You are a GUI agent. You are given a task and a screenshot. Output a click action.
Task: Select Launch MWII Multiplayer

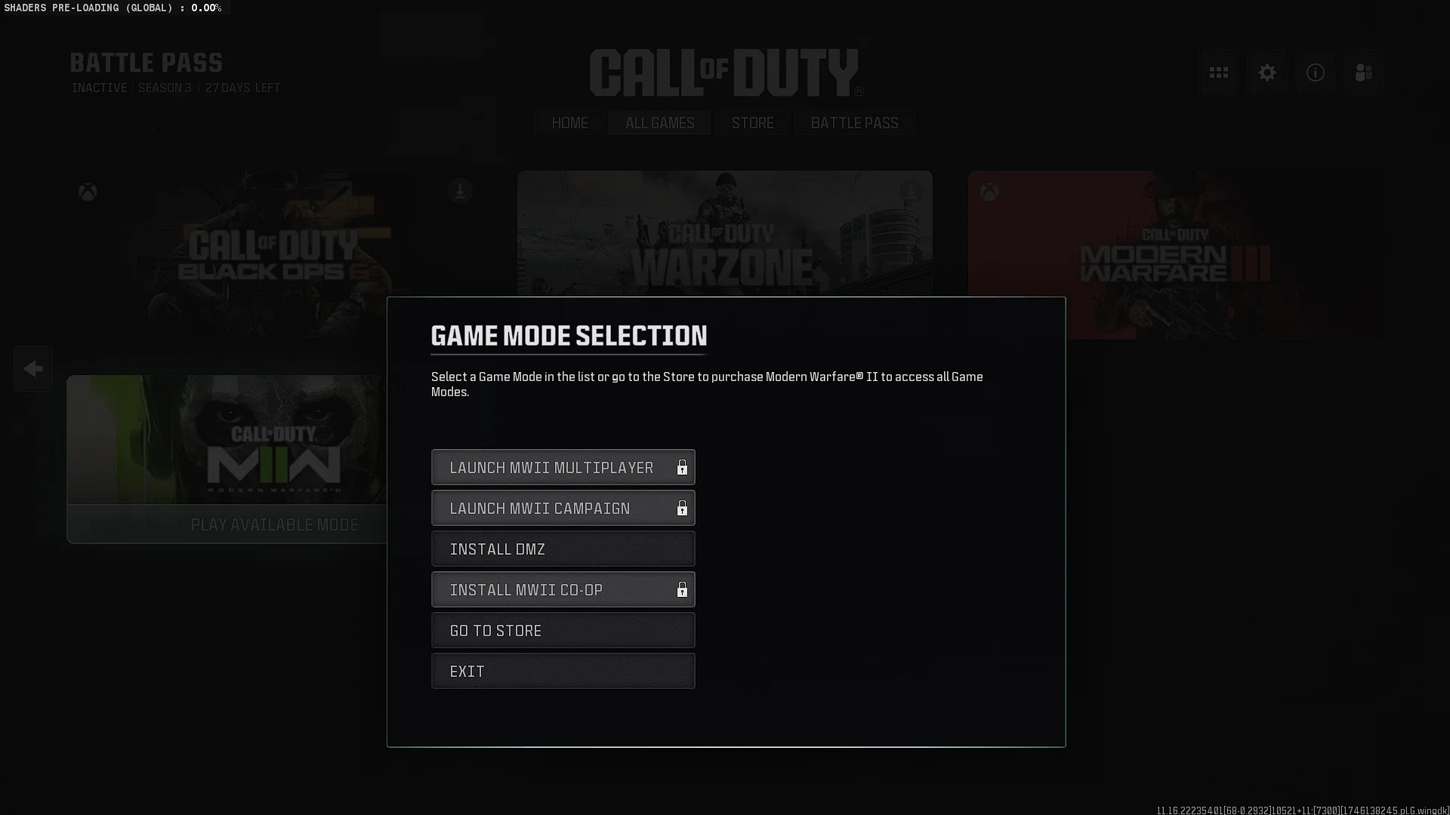[x=563, y=467]
